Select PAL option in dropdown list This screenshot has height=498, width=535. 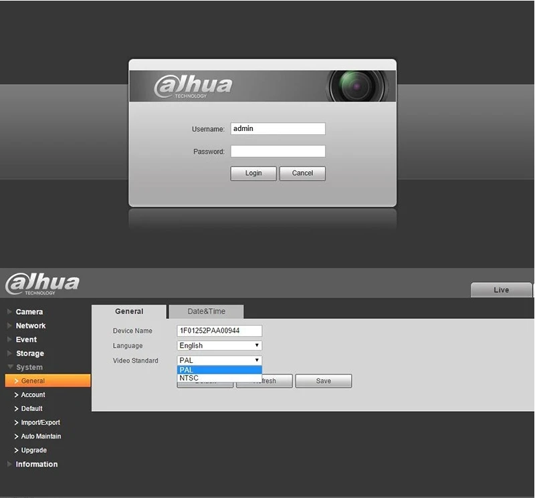point(219,370)
